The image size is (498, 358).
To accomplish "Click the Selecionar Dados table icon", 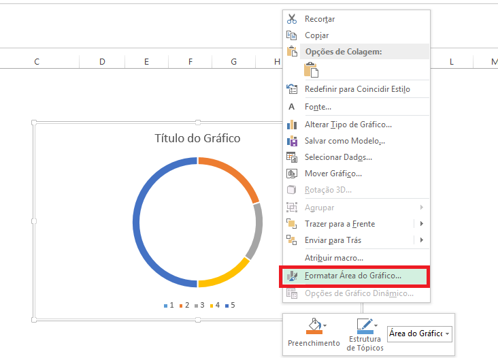I will click(x=292, y=157).
